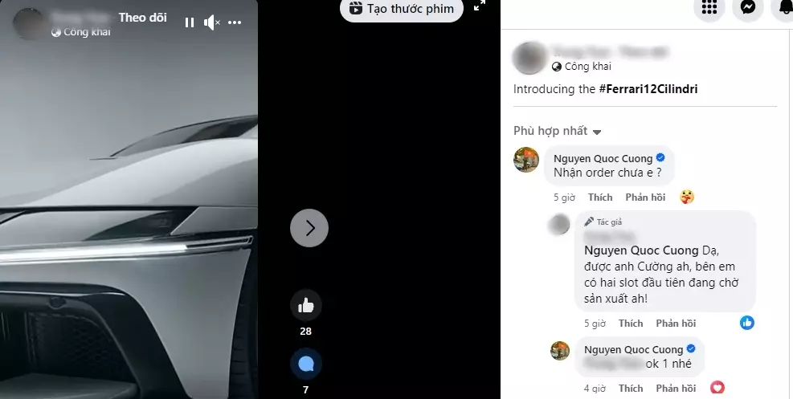The width and height of the screenshot is (793, 399).
Task: Click Phản hồi under first comment
Action: pyautogui.click(x=645, y=197)
